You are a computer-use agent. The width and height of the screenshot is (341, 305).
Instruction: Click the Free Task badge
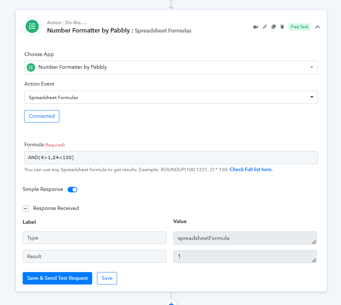[299, 27]
